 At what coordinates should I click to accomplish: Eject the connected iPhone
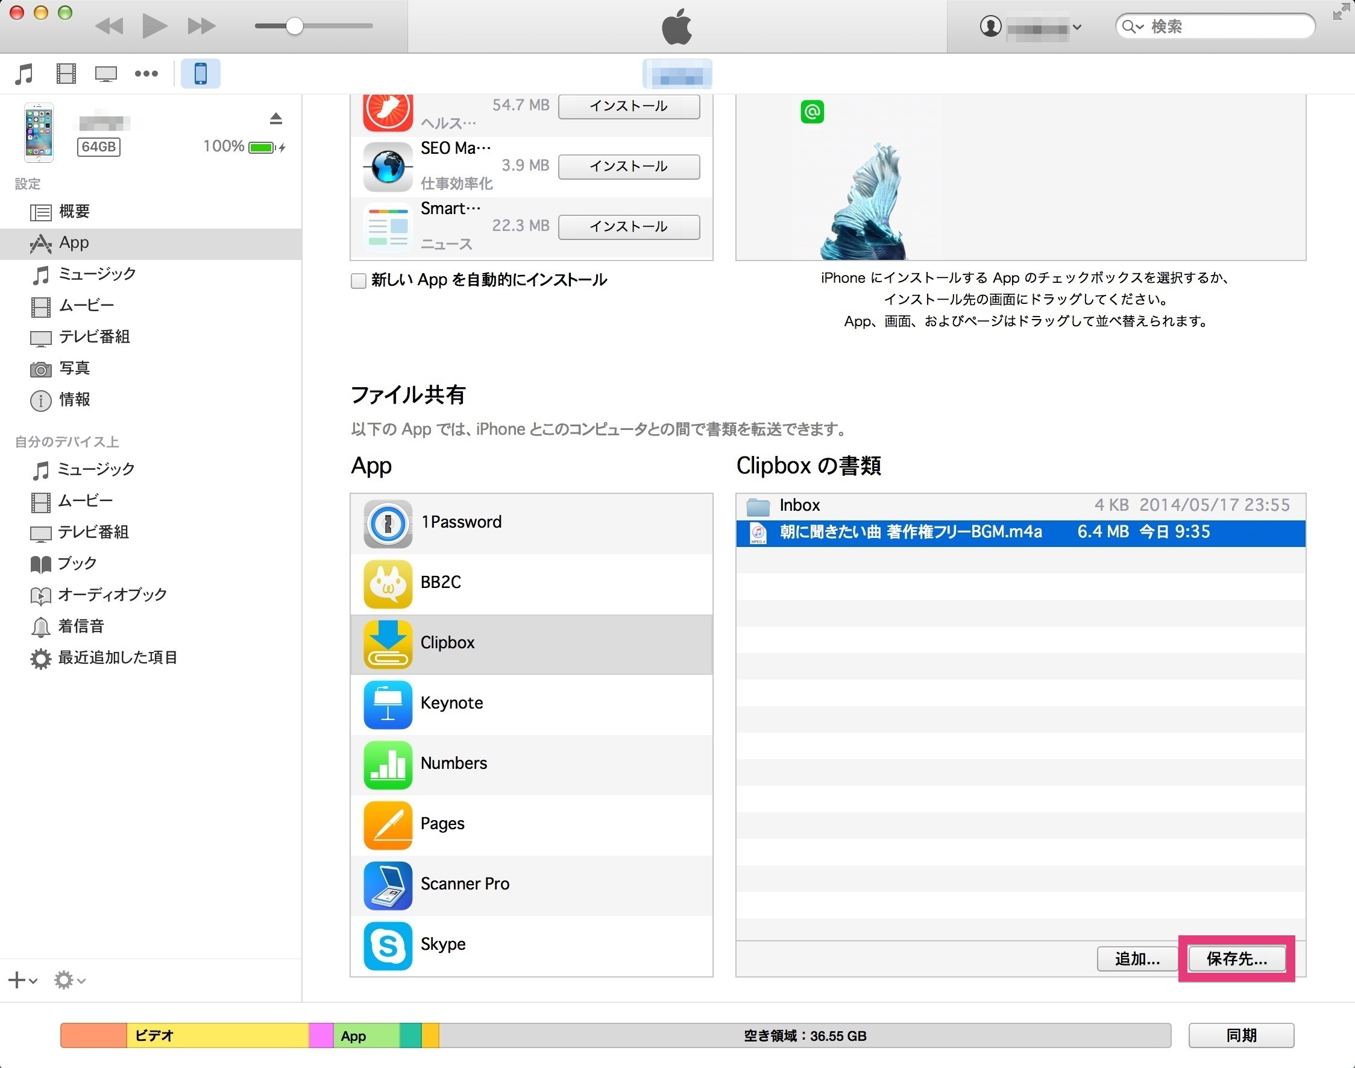point(275,118)
